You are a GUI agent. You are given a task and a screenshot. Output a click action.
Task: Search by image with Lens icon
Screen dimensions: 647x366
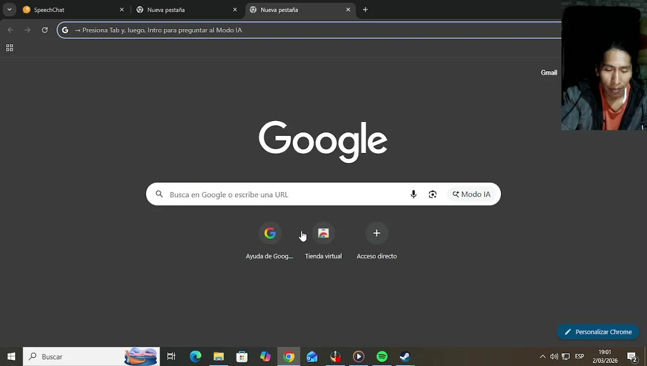[x=432, y=194]
